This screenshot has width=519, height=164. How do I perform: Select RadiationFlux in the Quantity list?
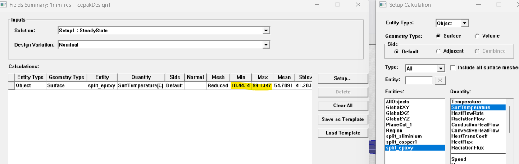(467, 148)
